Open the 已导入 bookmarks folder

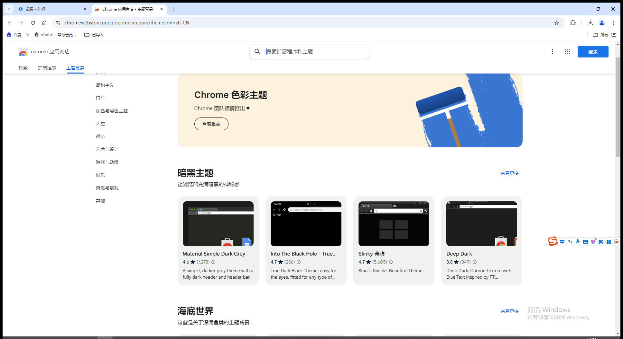[94, 35]
